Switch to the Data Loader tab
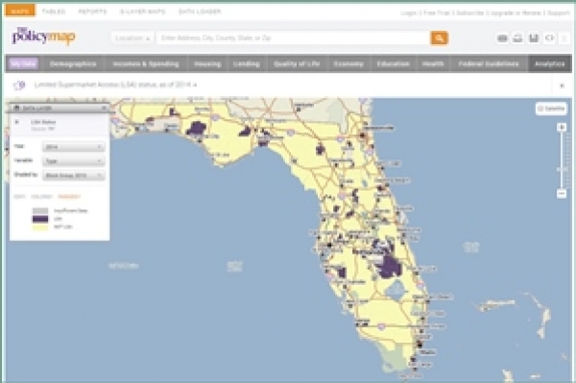576x383 pixels. (x=200, y=12)
